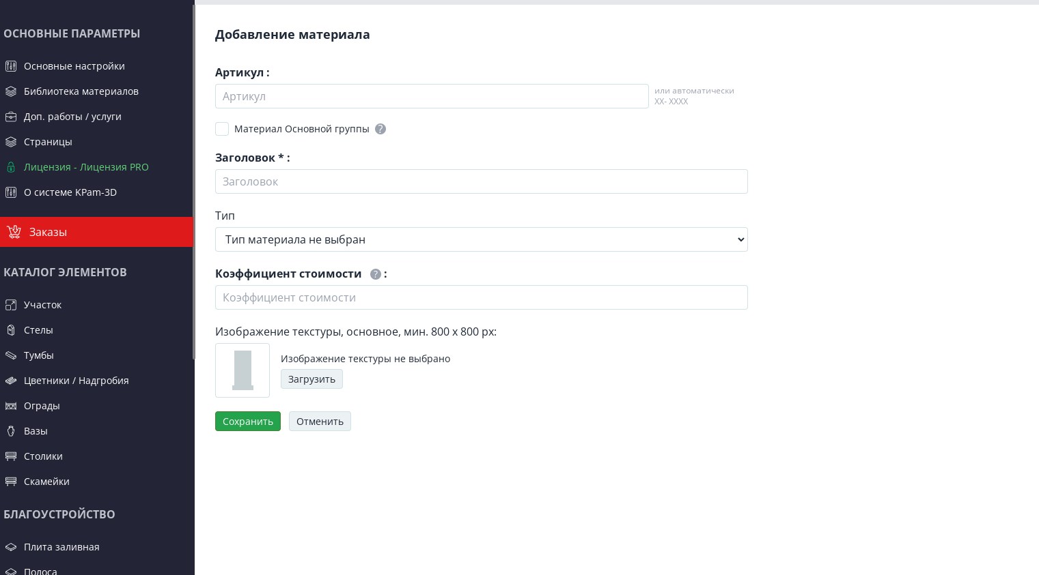The image size is (1039, 575).
Task: Enable the Материал Основной группы checkbox
Action: (x=222, y=129)
